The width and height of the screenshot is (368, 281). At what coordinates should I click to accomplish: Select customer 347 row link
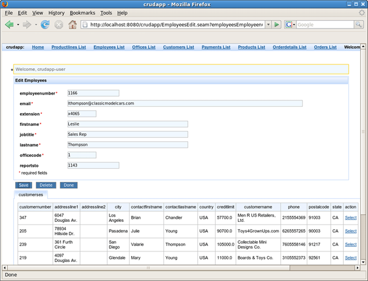(x=351, y=218)
